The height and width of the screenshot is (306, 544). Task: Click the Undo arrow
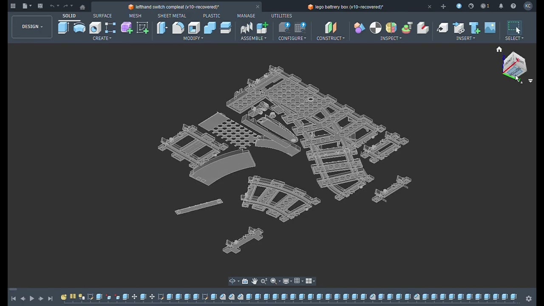[x=52, y=6]
